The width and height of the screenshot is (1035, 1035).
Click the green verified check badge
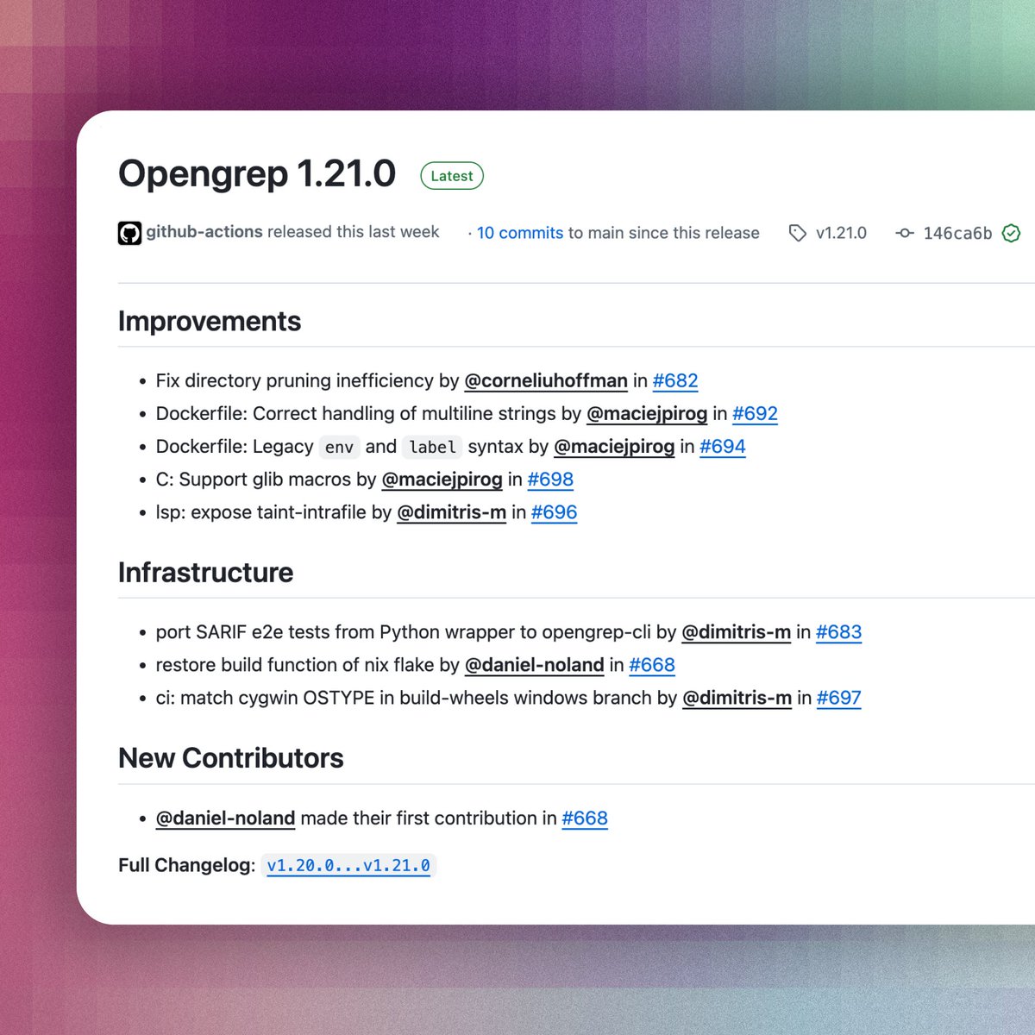[x=1012, y=233]
